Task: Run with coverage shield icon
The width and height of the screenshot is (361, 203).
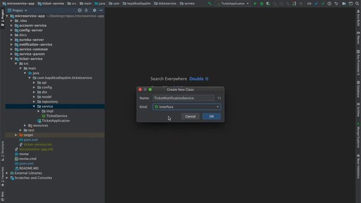Action: coord(268,3)
